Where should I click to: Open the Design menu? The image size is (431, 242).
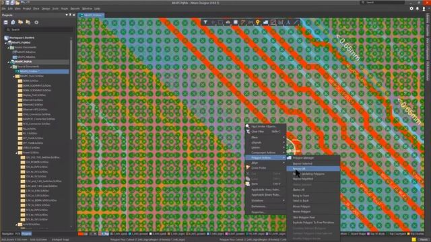pyautogui.click(x=46, y=9)
